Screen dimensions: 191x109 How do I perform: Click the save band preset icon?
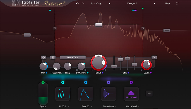[53, 58]
